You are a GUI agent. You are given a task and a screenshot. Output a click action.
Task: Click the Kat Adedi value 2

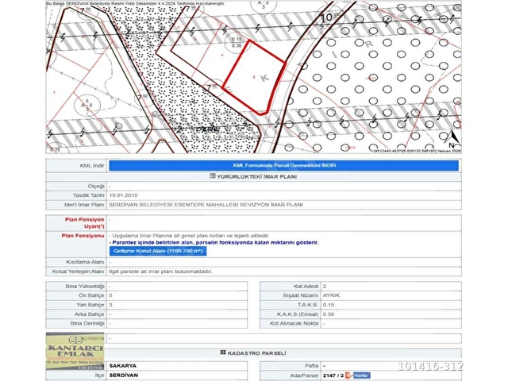(325, 287)
